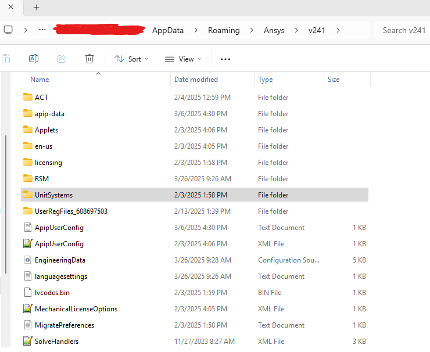Click the Paste clipboard icon
Screen dimensions: 430x352
point(6,59)
